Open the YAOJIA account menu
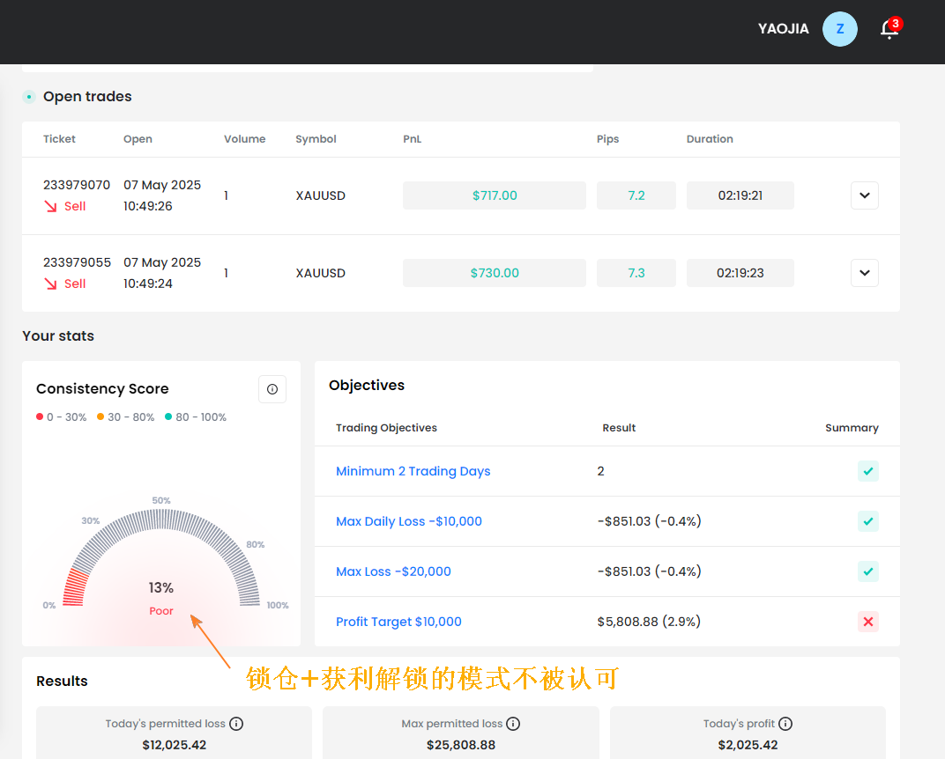The height and width of the screenshot is (759, 945). click(x=783, y=29)
